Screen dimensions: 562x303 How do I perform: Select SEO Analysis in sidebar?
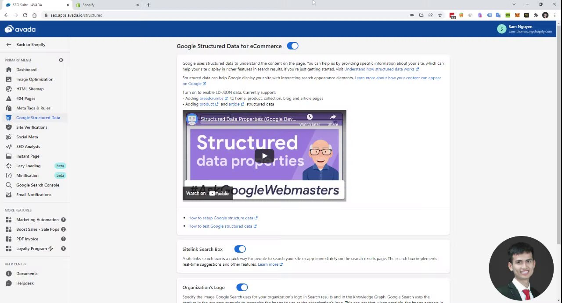(28, 147)
